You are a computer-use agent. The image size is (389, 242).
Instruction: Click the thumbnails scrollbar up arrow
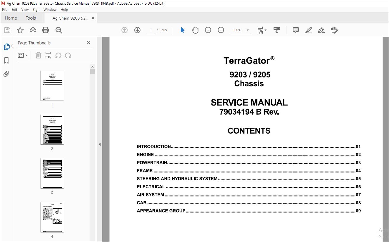[92, 66]
